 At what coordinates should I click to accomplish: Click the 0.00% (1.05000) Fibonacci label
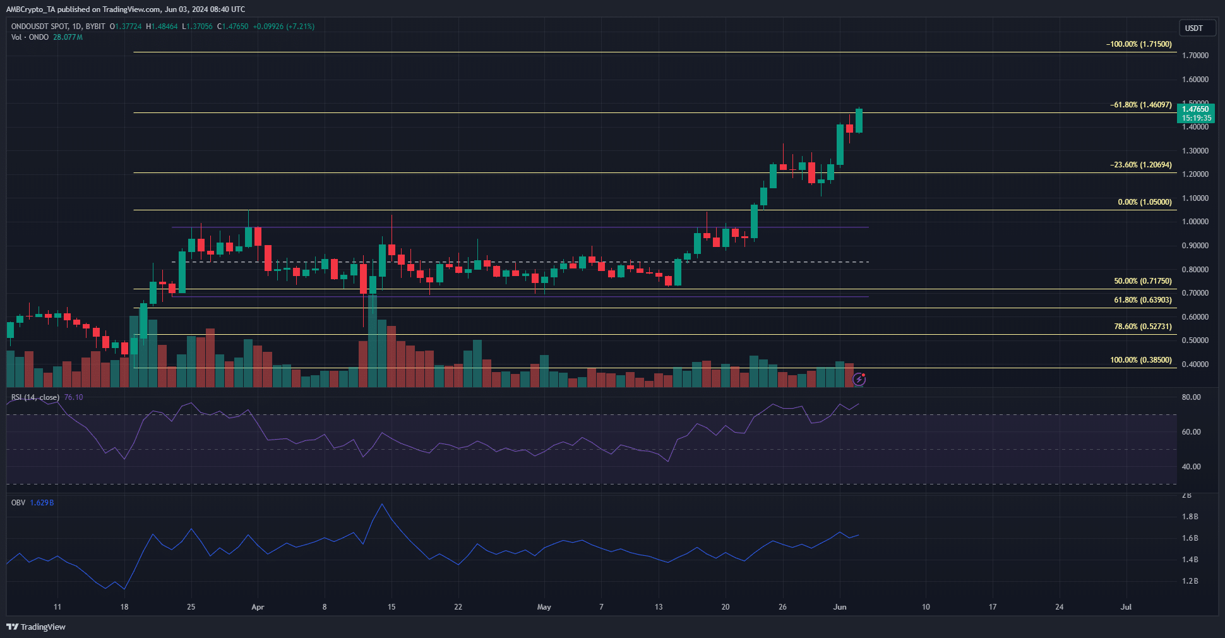pos(1145,202)
